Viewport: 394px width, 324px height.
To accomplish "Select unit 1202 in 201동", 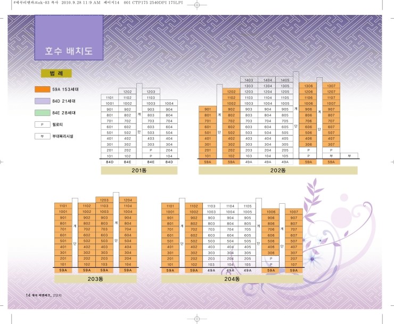I will click(x=127, y=92).
